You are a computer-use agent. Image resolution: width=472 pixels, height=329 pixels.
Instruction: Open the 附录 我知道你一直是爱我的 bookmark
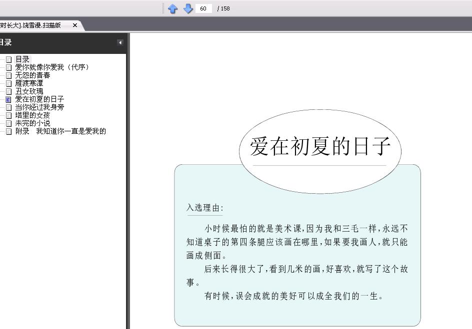pyautogui.click(x=60, y=131)
